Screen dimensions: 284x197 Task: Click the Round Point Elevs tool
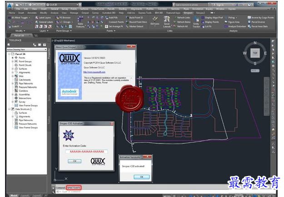tap(136, 22)
